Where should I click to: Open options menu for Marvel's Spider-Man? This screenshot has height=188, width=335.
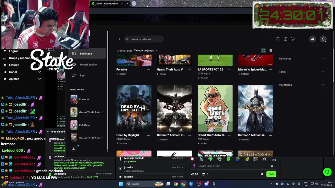[270, 70]
